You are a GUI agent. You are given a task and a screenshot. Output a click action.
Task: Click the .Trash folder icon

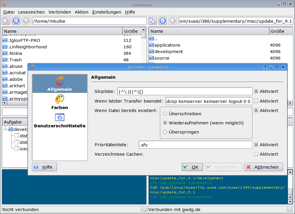click(5, 60)
